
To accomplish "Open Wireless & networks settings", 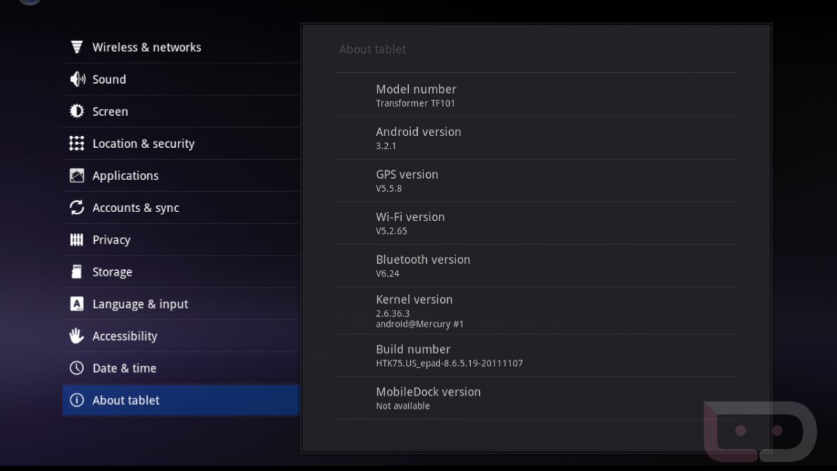I will coord(146,47).
